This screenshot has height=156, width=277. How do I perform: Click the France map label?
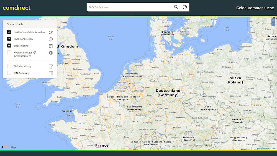pos(102,146)
